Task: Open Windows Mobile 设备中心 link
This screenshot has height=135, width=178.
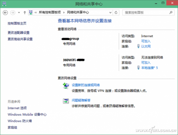Action: tap(27, 114)
